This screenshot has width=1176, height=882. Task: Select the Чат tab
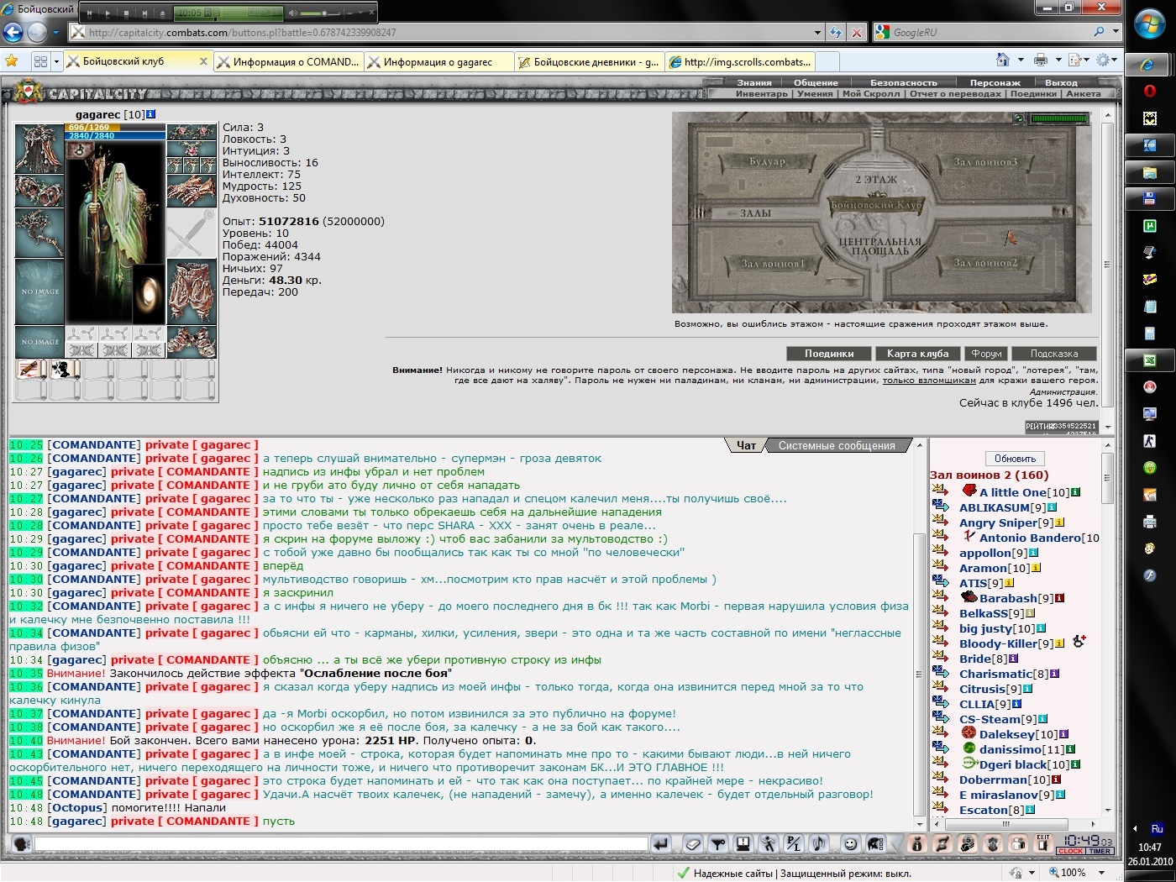click(746, 445)
